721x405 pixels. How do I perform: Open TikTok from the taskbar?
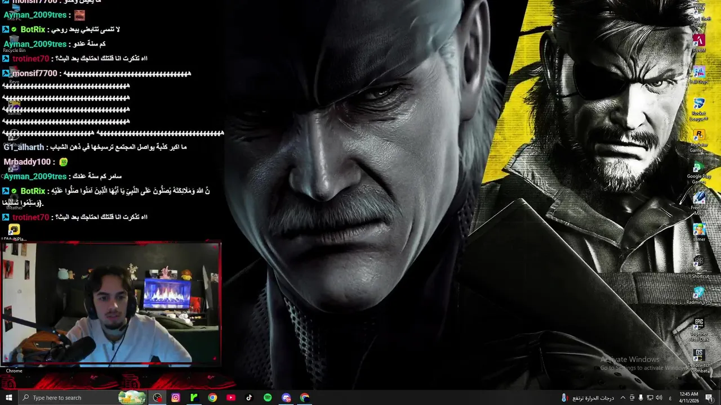249,398
